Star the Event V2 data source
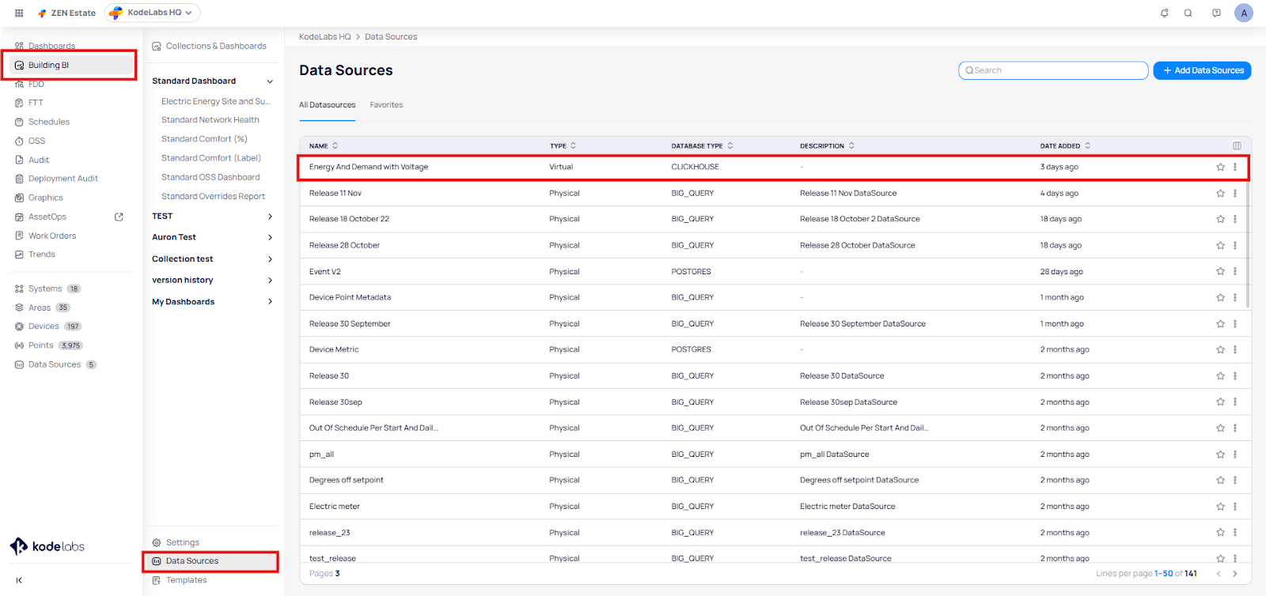Viewport: 1266px width, 596px height. (1220, 271)
